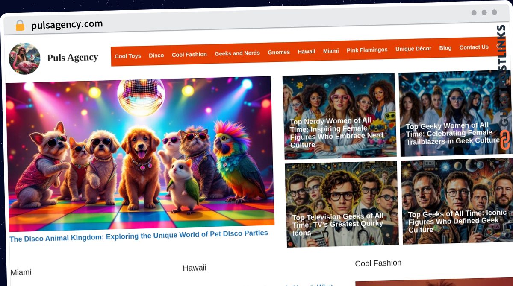Viewport: 513px width, 286px height.
Task: Open Cool Fashion in the navigation
Action: pyautogui.click(x=189, y=55)
